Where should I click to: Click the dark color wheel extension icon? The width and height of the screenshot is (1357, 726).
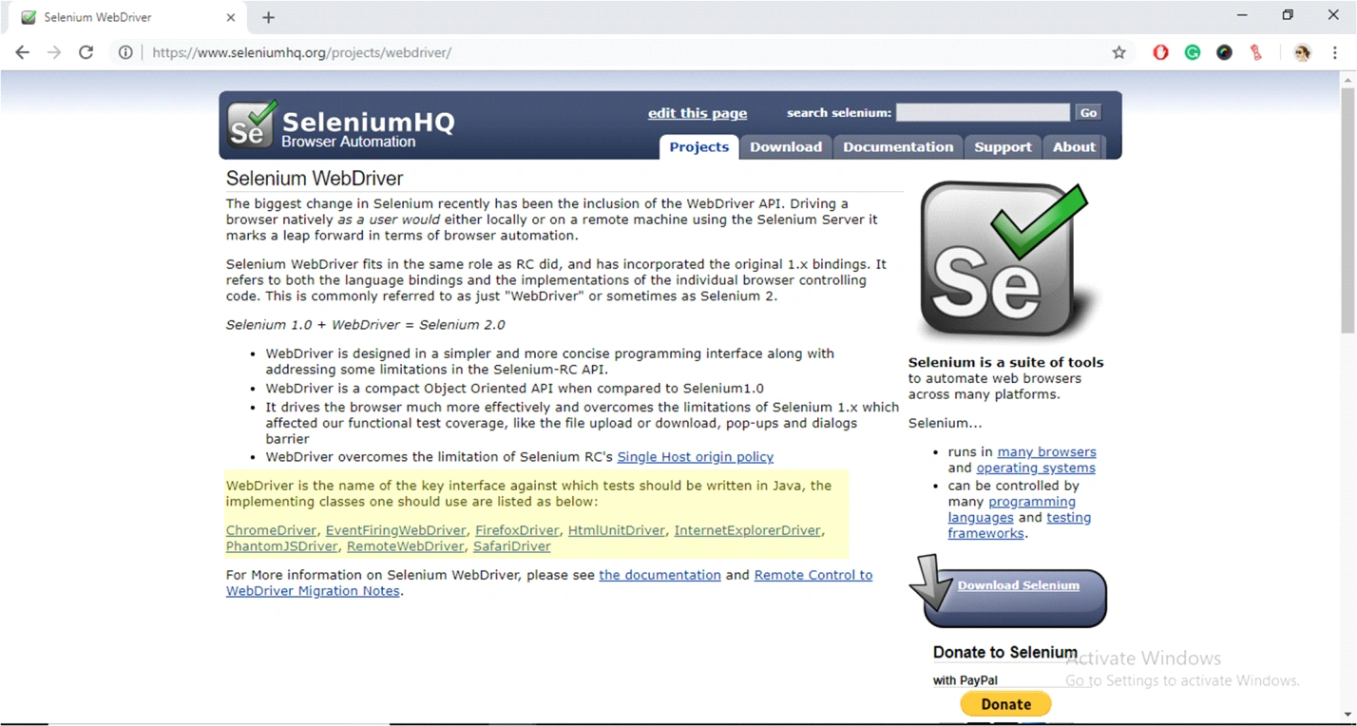coord(1224,52)
